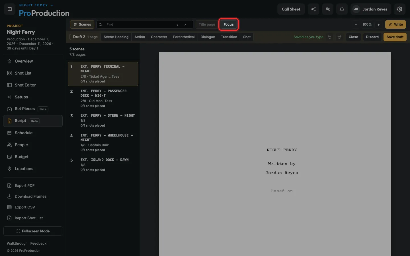This screenshot has height=256, width=410.
Task: Select scene 5 EXT. ISLAND DOCK – DAWN
Action: 103,165
